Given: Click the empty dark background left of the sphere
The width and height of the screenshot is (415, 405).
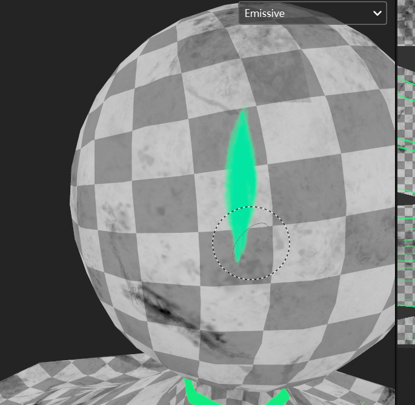Looking at the screenshot, I should click(x=30, y=182).
